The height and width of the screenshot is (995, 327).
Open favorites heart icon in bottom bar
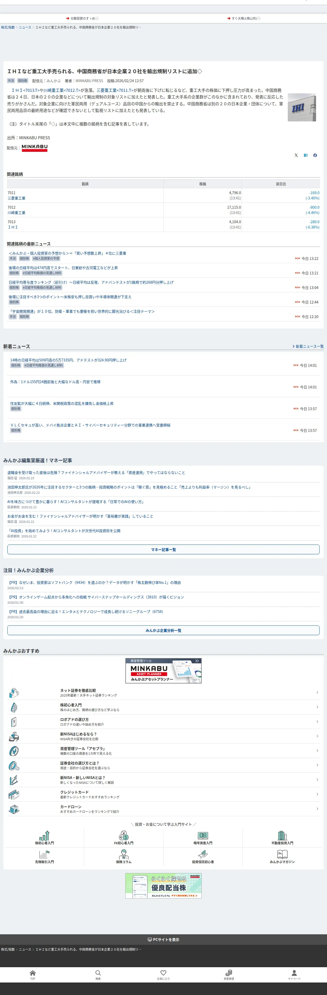click(163, 973)
